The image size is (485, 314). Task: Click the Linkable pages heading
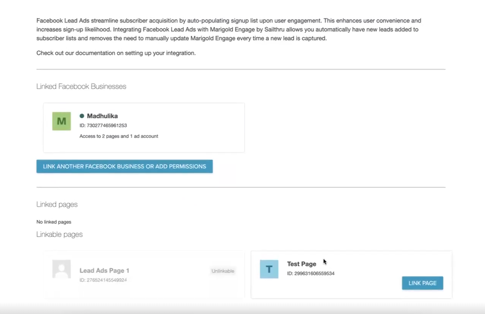pos(60,234)
